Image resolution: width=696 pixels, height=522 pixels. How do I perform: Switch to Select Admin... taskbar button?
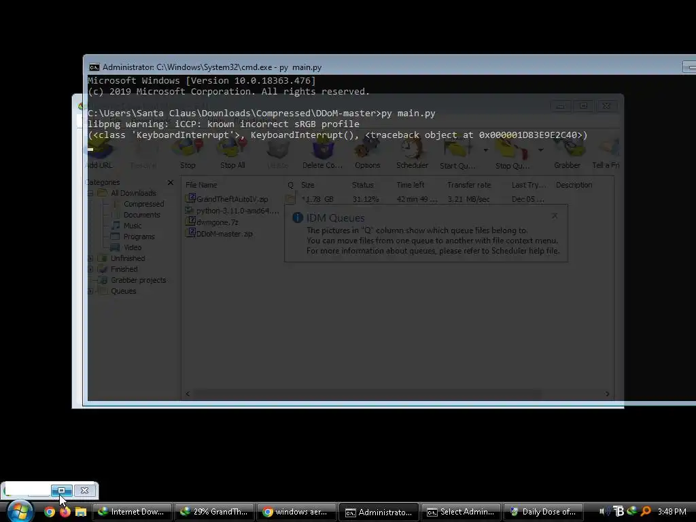[462, 512]
